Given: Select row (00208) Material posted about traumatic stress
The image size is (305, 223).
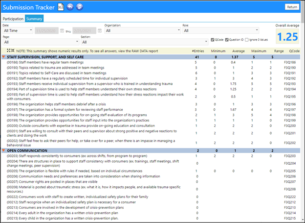Looking at the screenshot, I should [151, 189].
